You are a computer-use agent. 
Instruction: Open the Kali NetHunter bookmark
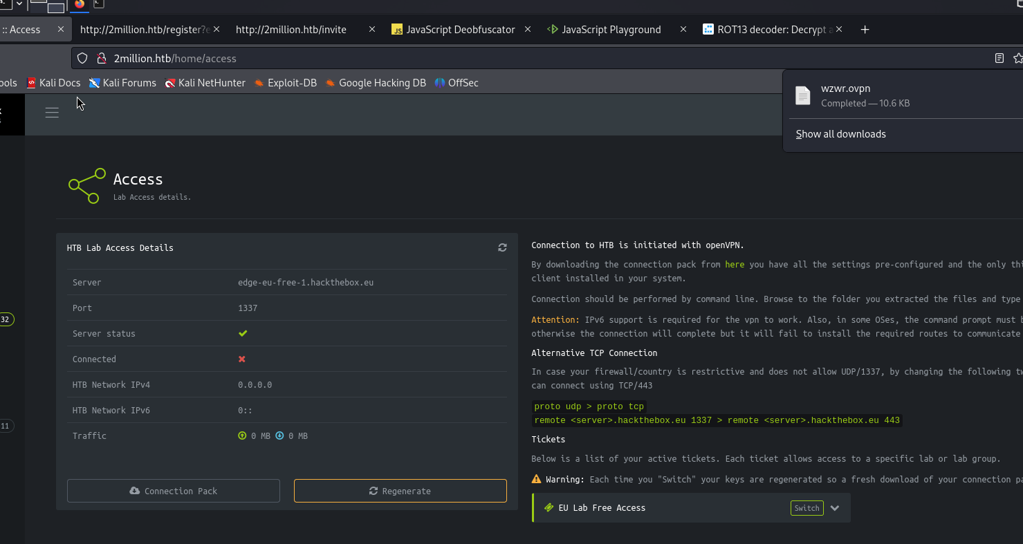[x=205, y=83]
